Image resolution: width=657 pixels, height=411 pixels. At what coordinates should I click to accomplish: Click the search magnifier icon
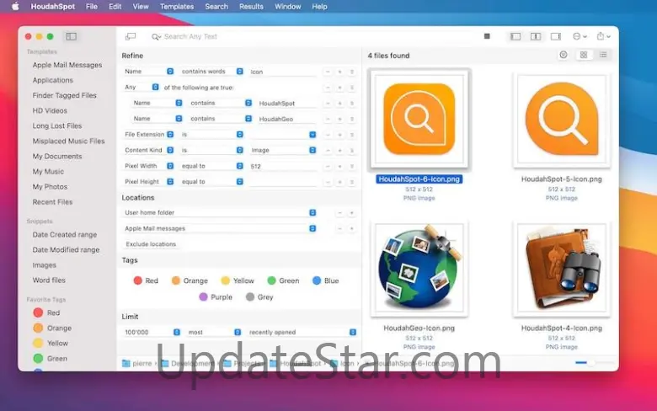click(156, 37)
